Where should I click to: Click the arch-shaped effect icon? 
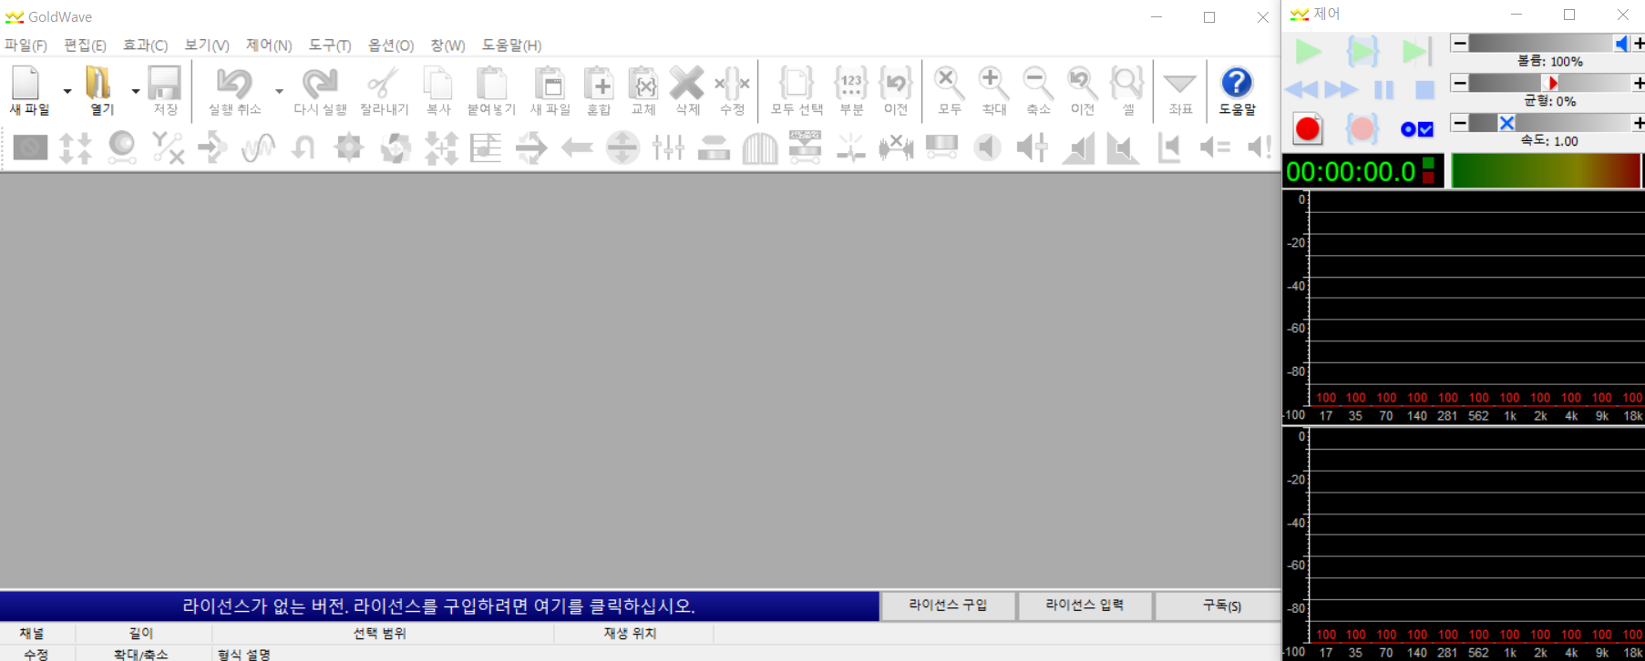tap(759, 147)
